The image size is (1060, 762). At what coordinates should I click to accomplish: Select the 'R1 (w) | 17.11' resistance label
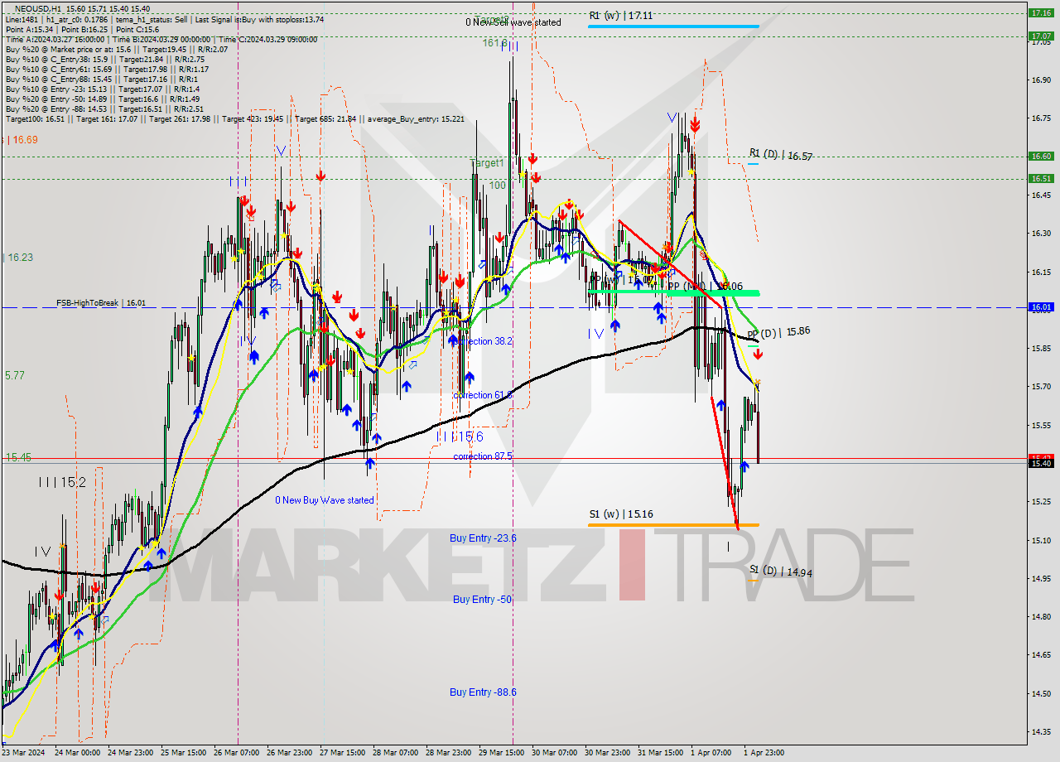[x=621, y=15]
